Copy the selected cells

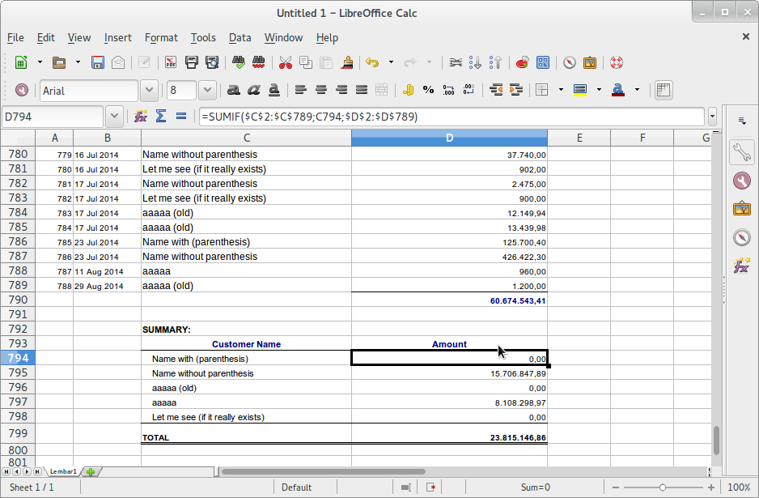coord(305,62)
